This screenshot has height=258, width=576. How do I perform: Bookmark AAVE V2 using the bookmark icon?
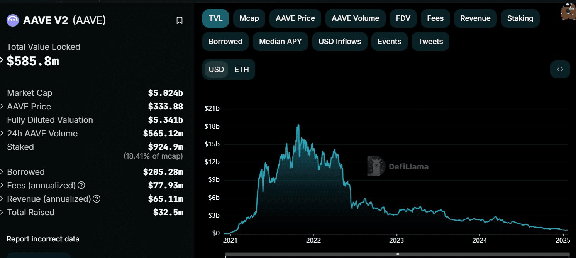pyautogui.click(x=179, y=20)
